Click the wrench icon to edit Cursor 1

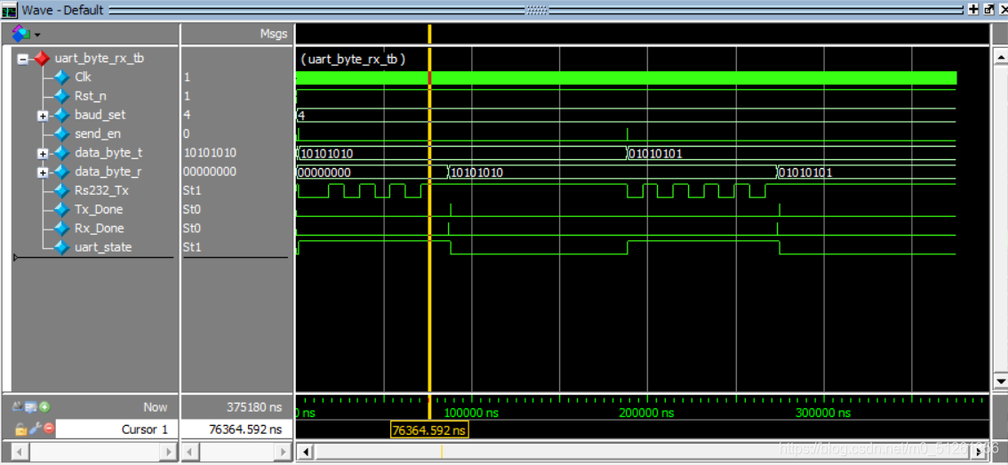pyautogui.click(x=35, y=429)
